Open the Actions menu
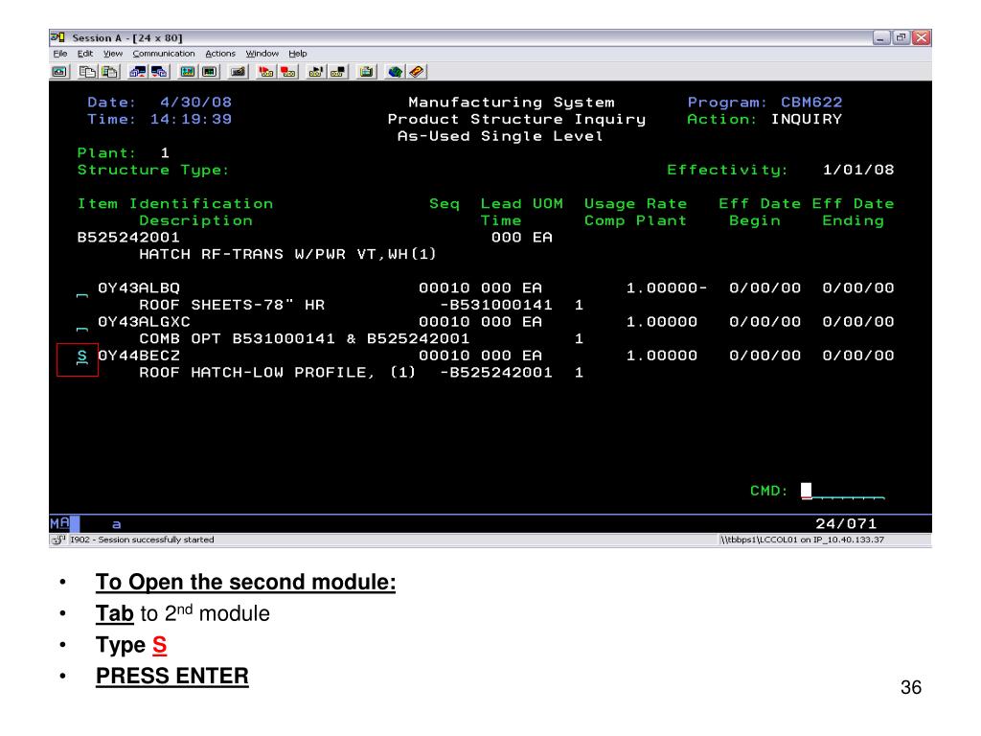 coord(220,54)
